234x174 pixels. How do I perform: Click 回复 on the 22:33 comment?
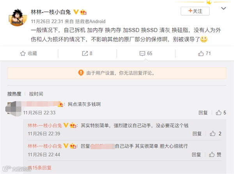203,113
